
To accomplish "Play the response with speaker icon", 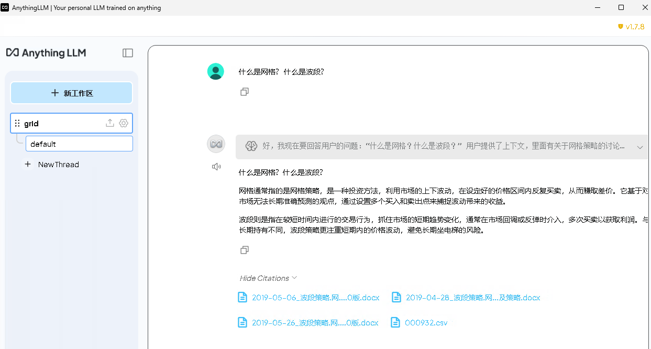I will tap(216, 167).
